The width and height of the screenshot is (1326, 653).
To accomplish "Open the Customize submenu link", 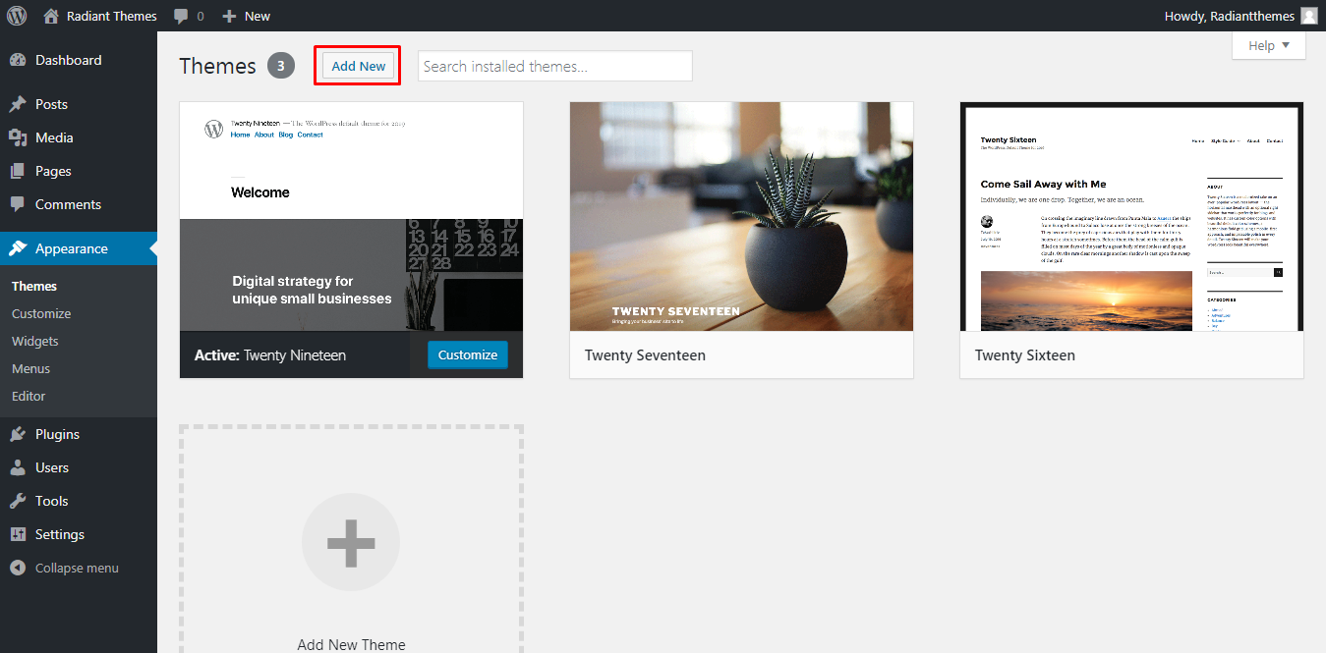I will coord(41,313).
